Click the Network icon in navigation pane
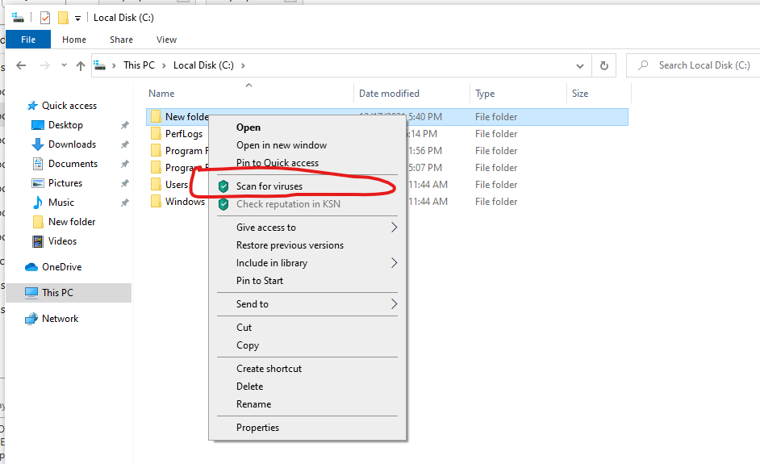Image resolution: width=760 pixels, height=464 pixels. [31, 319]
